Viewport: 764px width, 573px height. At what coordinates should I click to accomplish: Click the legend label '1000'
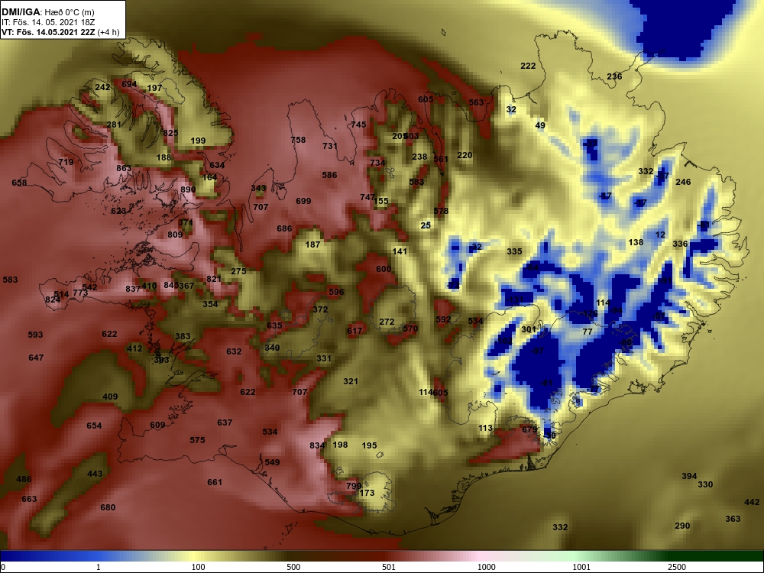click(486, 567)
